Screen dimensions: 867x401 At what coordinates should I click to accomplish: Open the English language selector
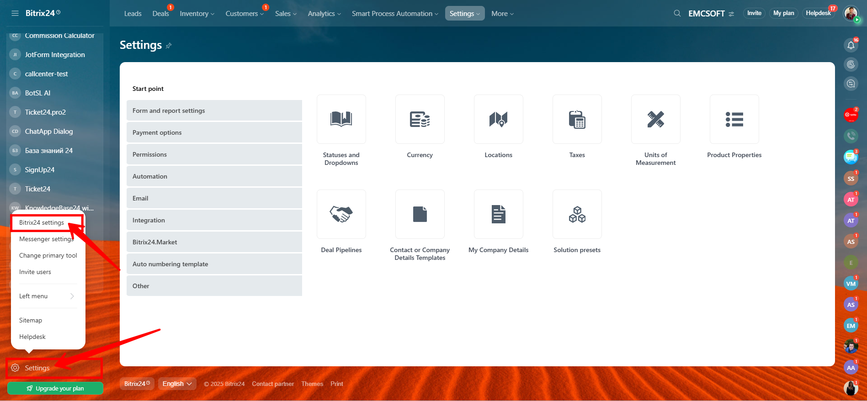coord(177,384)
